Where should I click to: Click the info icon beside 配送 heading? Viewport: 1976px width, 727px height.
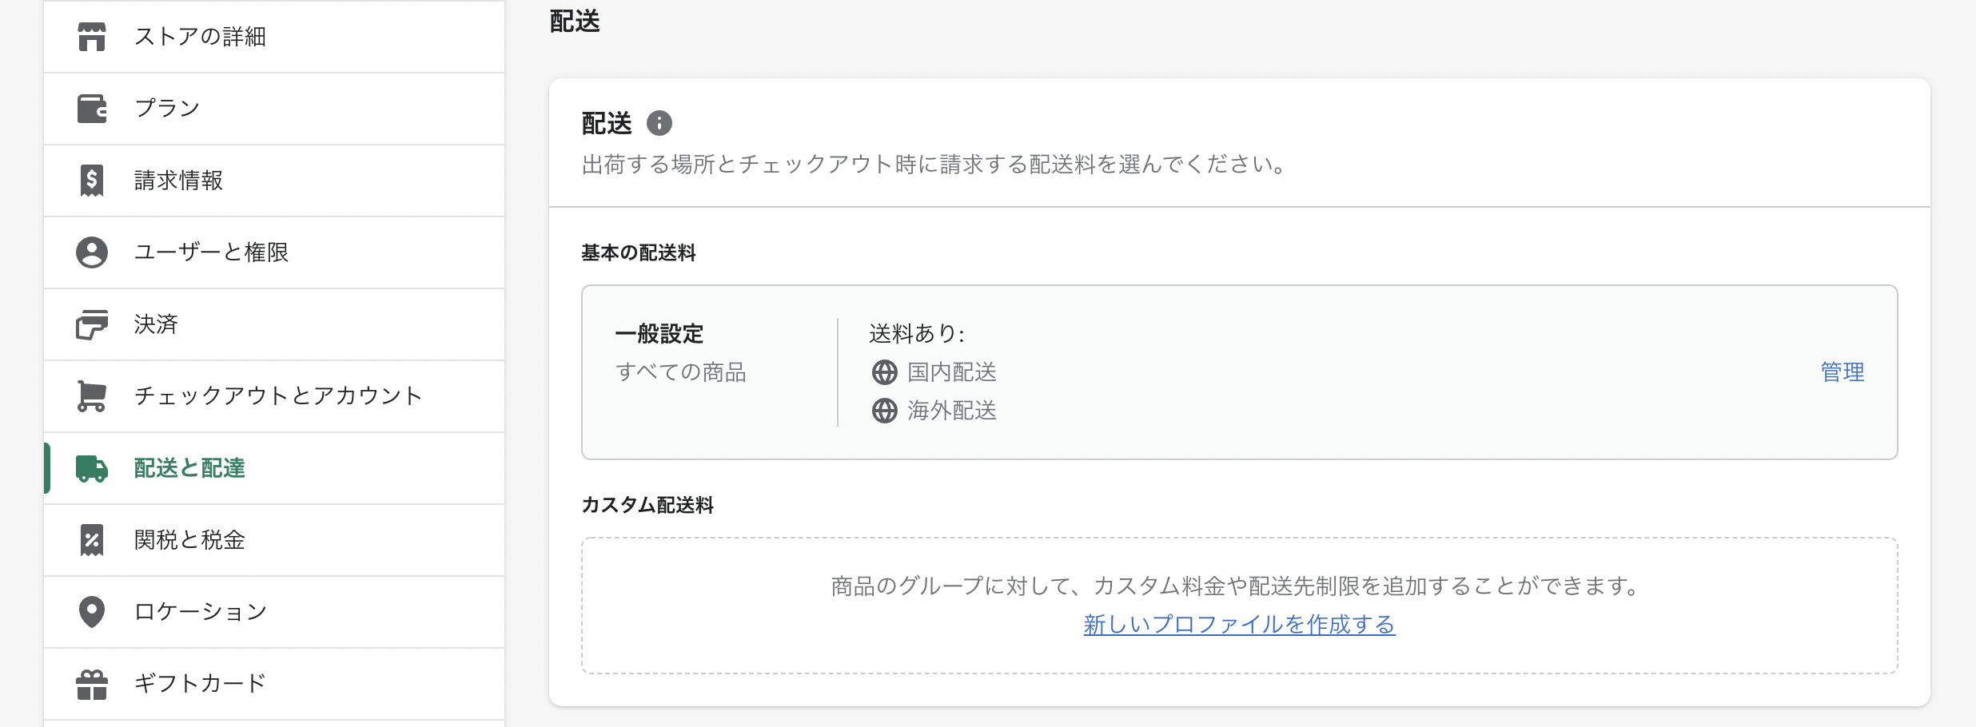pos(659,124)
